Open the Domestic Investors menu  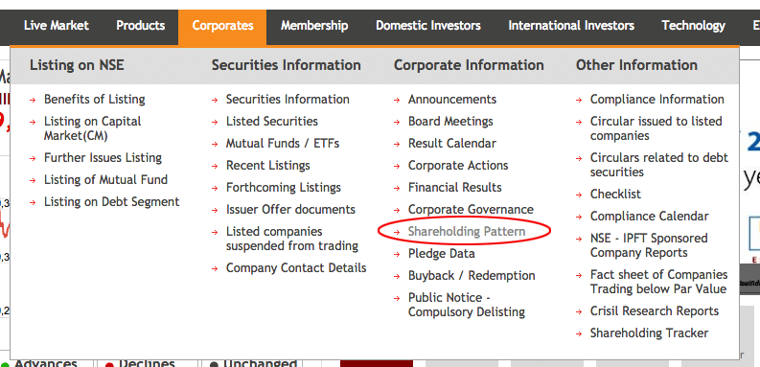(x=428, y=26)
